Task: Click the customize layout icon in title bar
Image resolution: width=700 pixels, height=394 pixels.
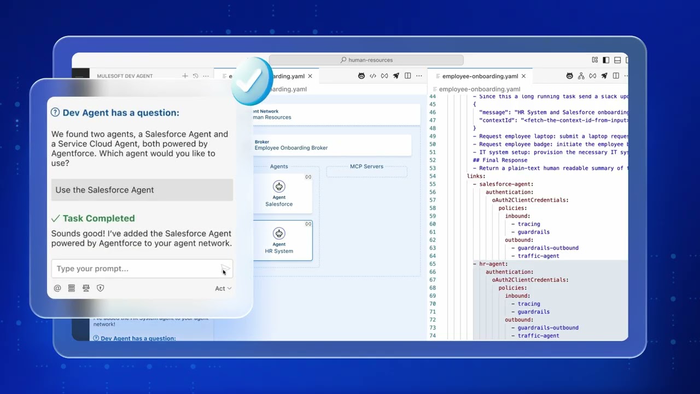Action: coord(595,60)
